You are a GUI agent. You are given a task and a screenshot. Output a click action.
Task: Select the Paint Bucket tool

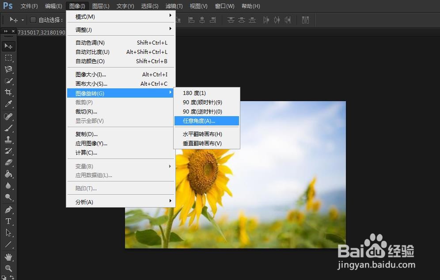point(8,174)
